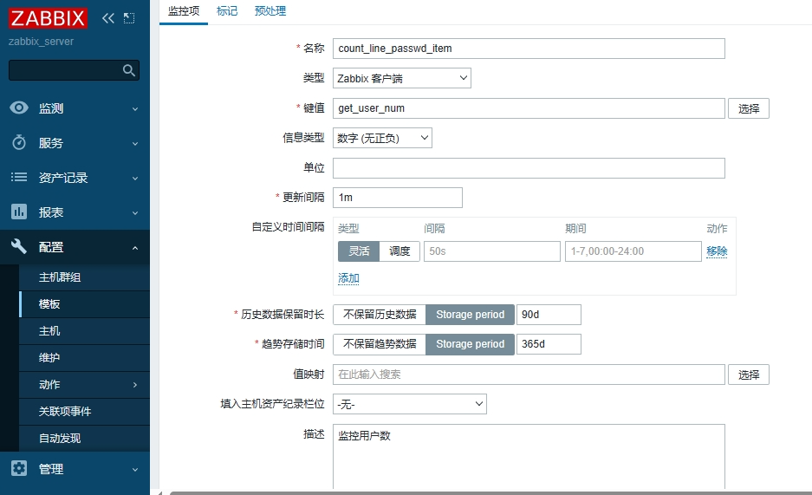Click 添加 link for custom interval
This screenshot has width=812, height=495.
(x=348, y=278)
